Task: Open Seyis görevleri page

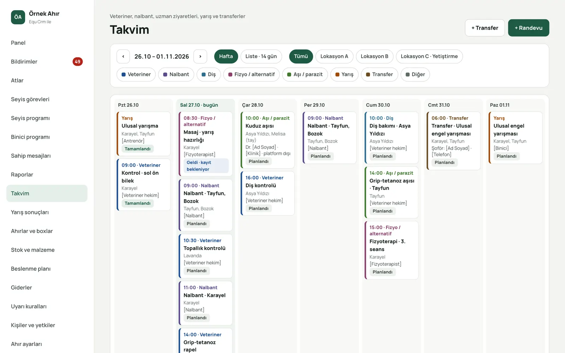Action: [47, 99]
